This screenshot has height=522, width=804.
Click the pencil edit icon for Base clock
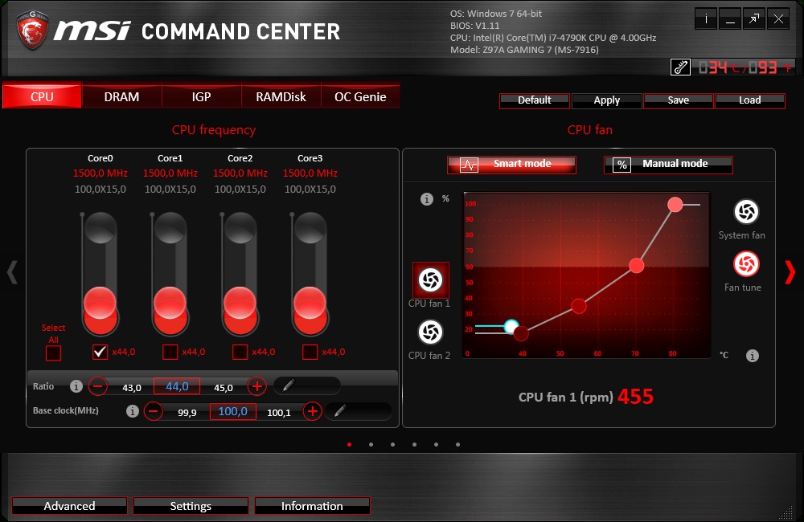pos(340,410)
